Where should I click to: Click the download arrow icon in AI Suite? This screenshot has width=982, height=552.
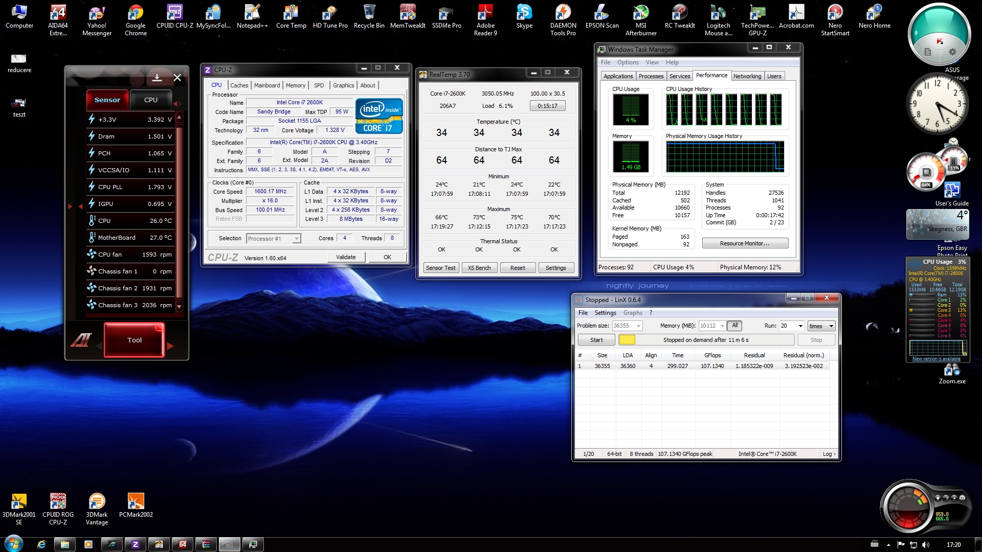[157, 78]
